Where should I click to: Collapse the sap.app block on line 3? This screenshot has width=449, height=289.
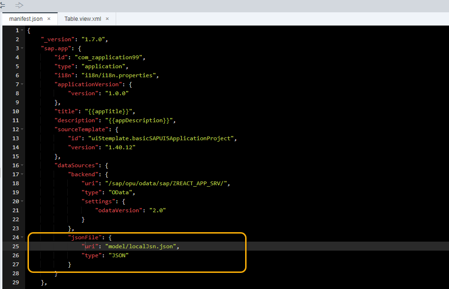pos(22,48)
